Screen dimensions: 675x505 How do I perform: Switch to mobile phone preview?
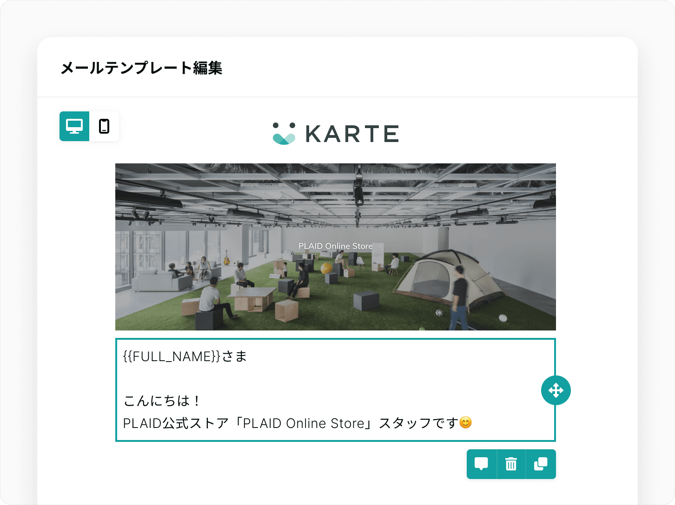pyautogui.click(x=104, y=126)
